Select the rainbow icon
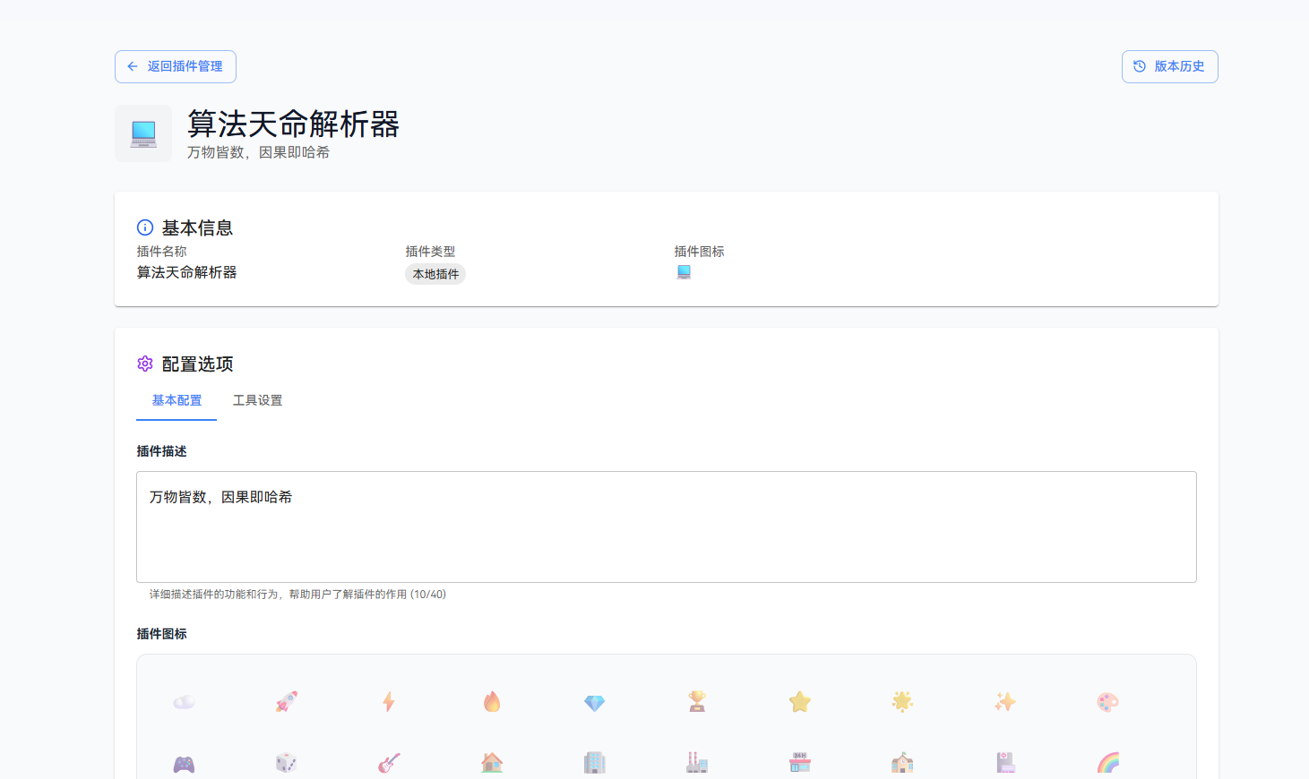1309x779 pixels. tap(1107, 764)
